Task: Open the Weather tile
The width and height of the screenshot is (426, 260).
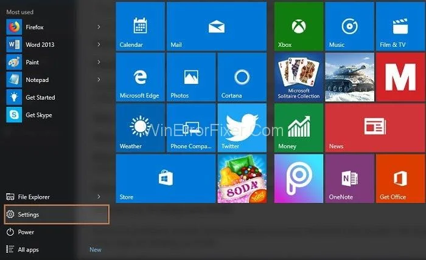Action: coord(140,128)
